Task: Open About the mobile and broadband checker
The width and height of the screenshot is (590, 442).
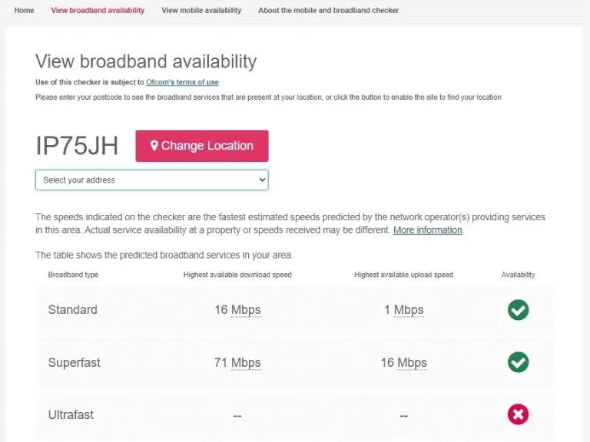Action: click(x=328, y=11)
